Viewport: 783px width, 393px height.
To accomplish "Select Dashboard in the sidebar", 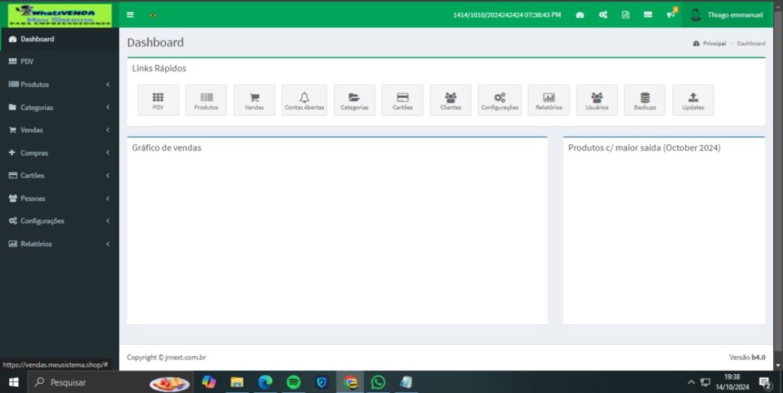I will (x=60, y=39).
